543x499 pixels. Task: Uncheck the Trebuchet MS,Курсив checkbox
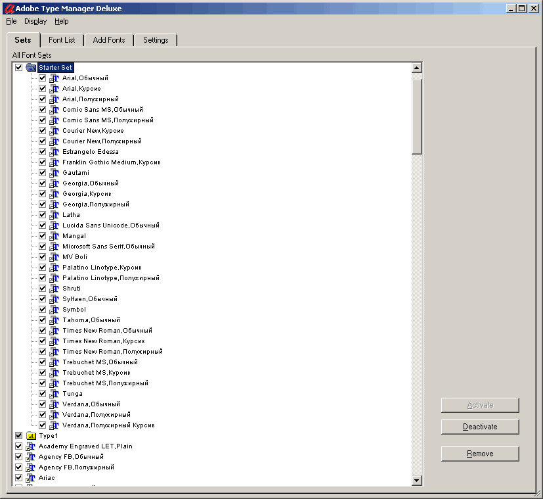42,372
